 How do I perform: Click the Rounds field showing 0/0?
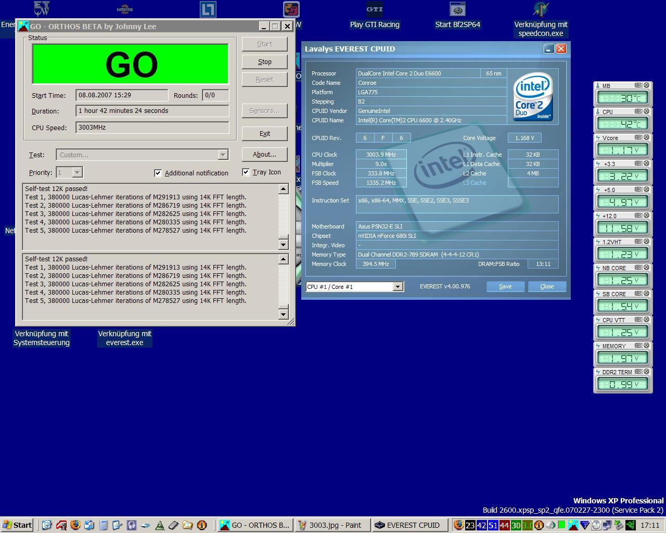(x=215, y=95)
